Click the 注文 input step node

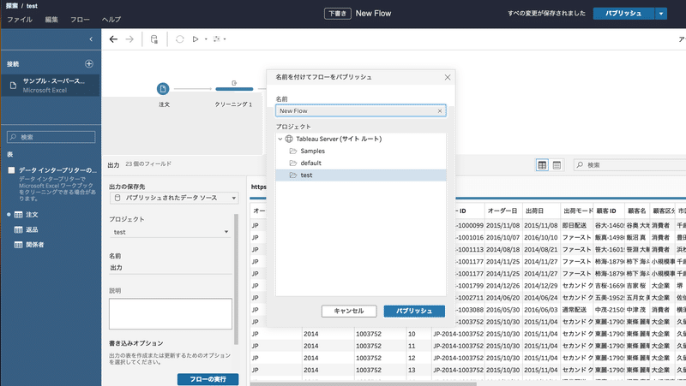tap(163, 89)
